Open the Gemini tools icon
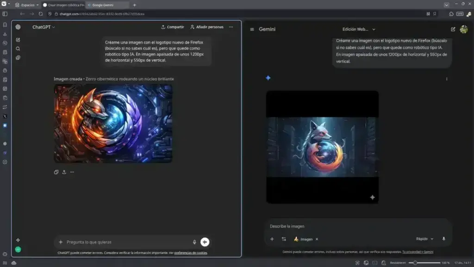 pos(284,239)
